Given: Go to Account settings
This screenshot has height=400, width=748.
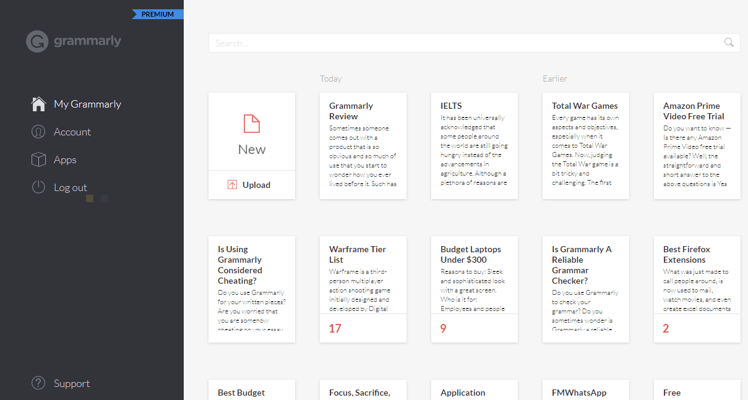Looking at the screenshot, I should click(x=72, y=132).
